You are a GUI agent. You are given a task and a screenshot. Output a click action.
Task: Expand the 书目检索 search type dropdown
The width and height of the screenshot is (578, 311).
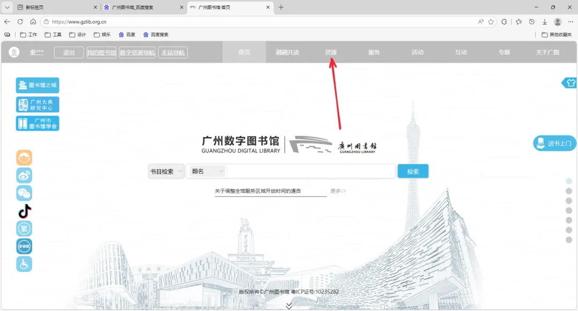(166, 171)
